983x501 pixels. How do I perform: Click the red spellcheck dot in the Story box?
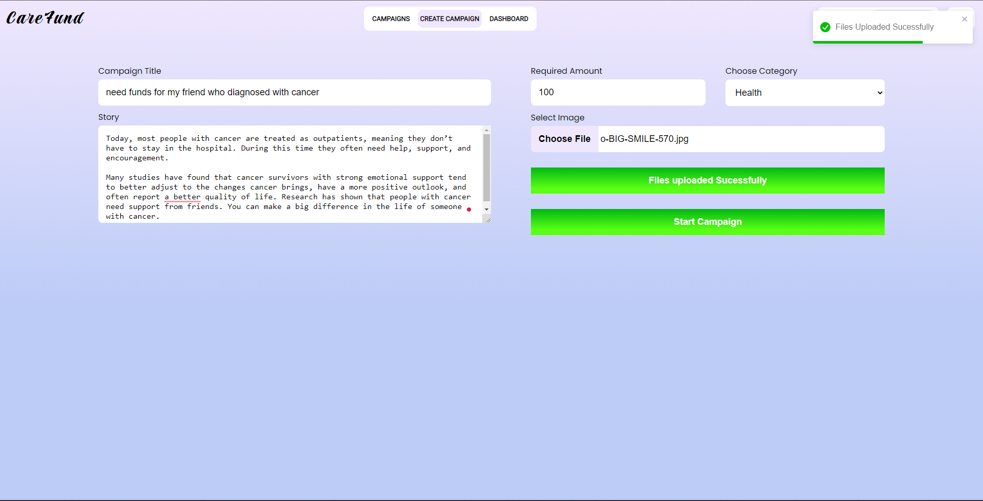click(x=469, y=209)
